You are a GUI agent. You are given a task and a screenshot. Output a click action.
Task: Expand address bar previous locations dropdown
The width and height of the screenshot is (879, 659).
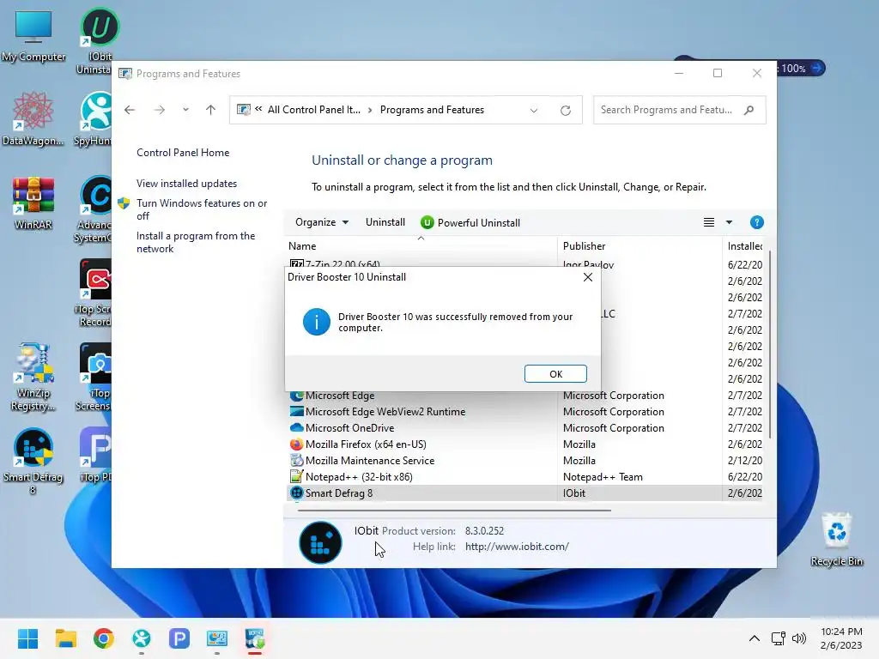tap(534, 111)
